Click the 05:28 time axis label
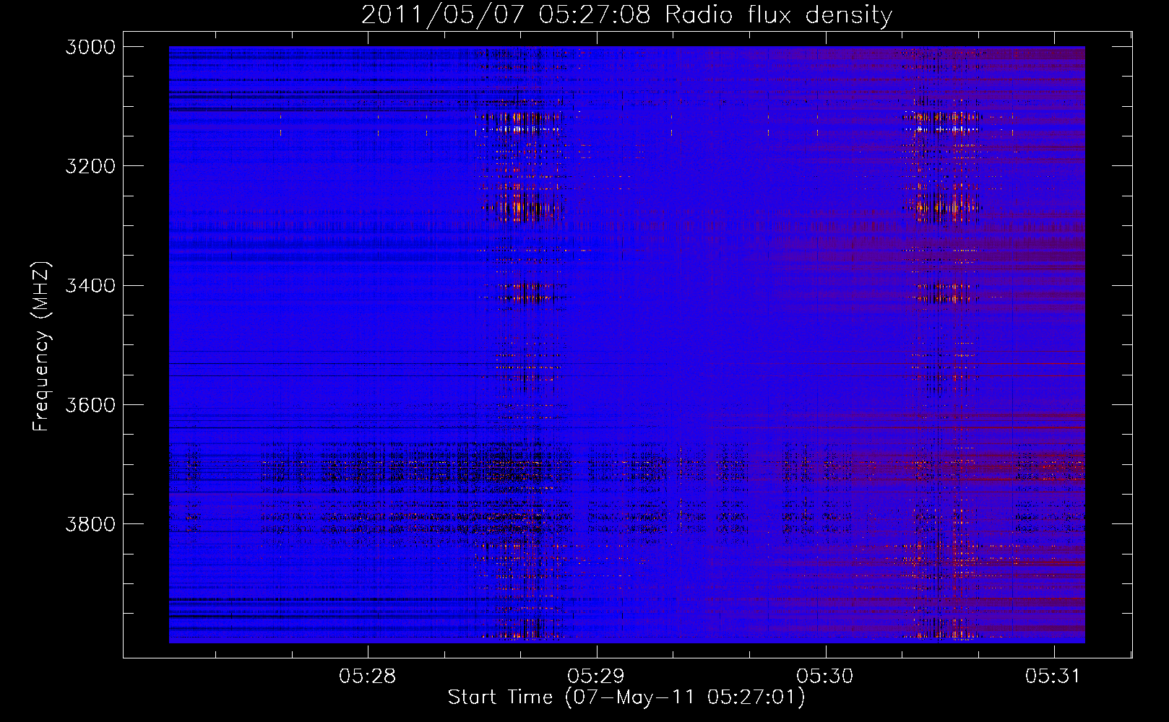1169x722 pixels. pos(368,676)
